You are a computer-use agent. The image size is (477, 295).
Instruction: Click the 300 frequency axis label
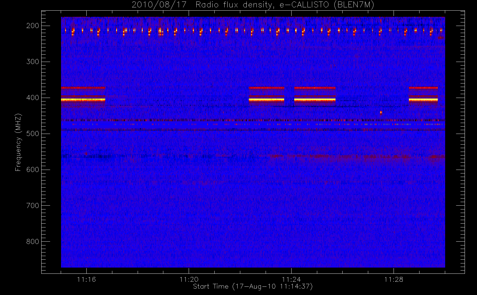(32, 62)
